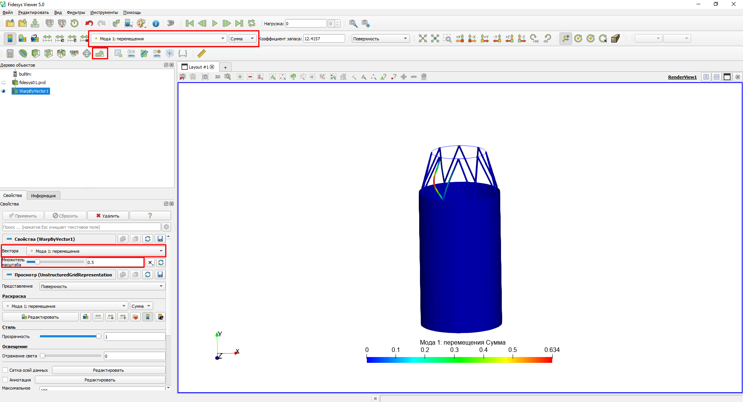Adjust the Множитель масштаба slider
Screen dimensions: 743x402
coord(55,262)
